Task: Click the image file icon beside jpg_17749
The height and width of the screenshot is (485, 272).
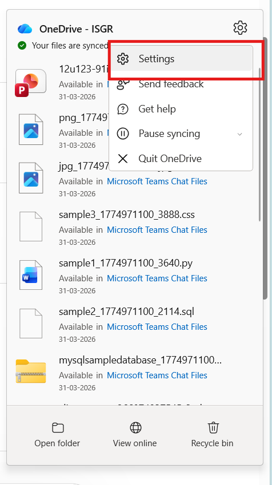Action: [x=31, y=178]
